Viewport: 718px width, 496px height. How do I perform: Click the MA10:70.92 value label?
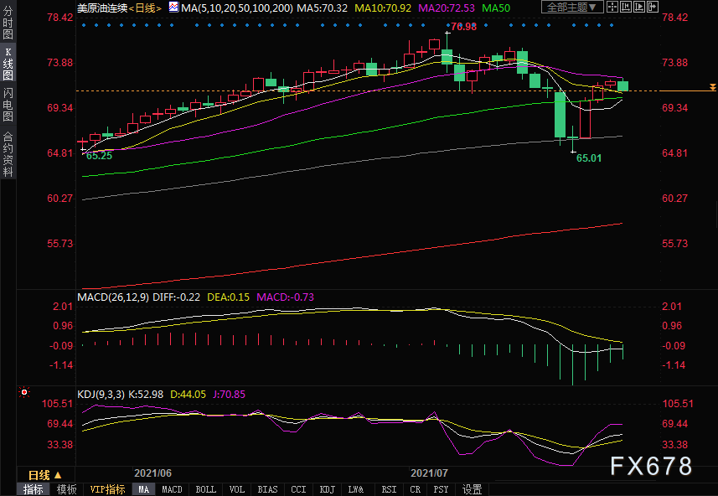pyautogui.click(x=383, y=8)
